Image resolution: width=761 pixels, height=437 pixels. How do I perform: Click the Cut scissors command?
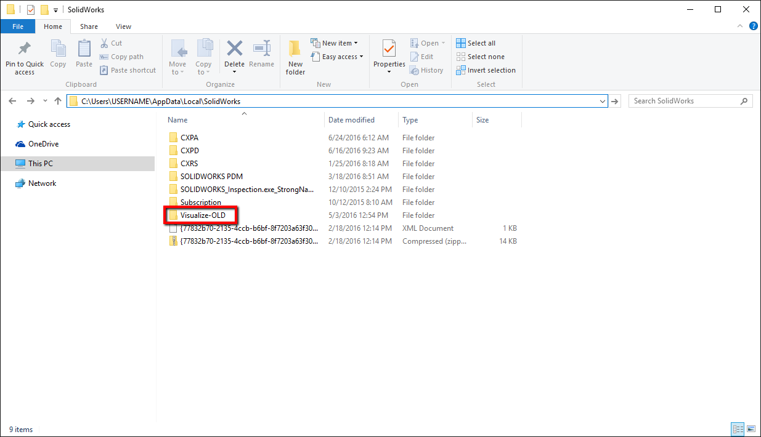pos(111,43)
